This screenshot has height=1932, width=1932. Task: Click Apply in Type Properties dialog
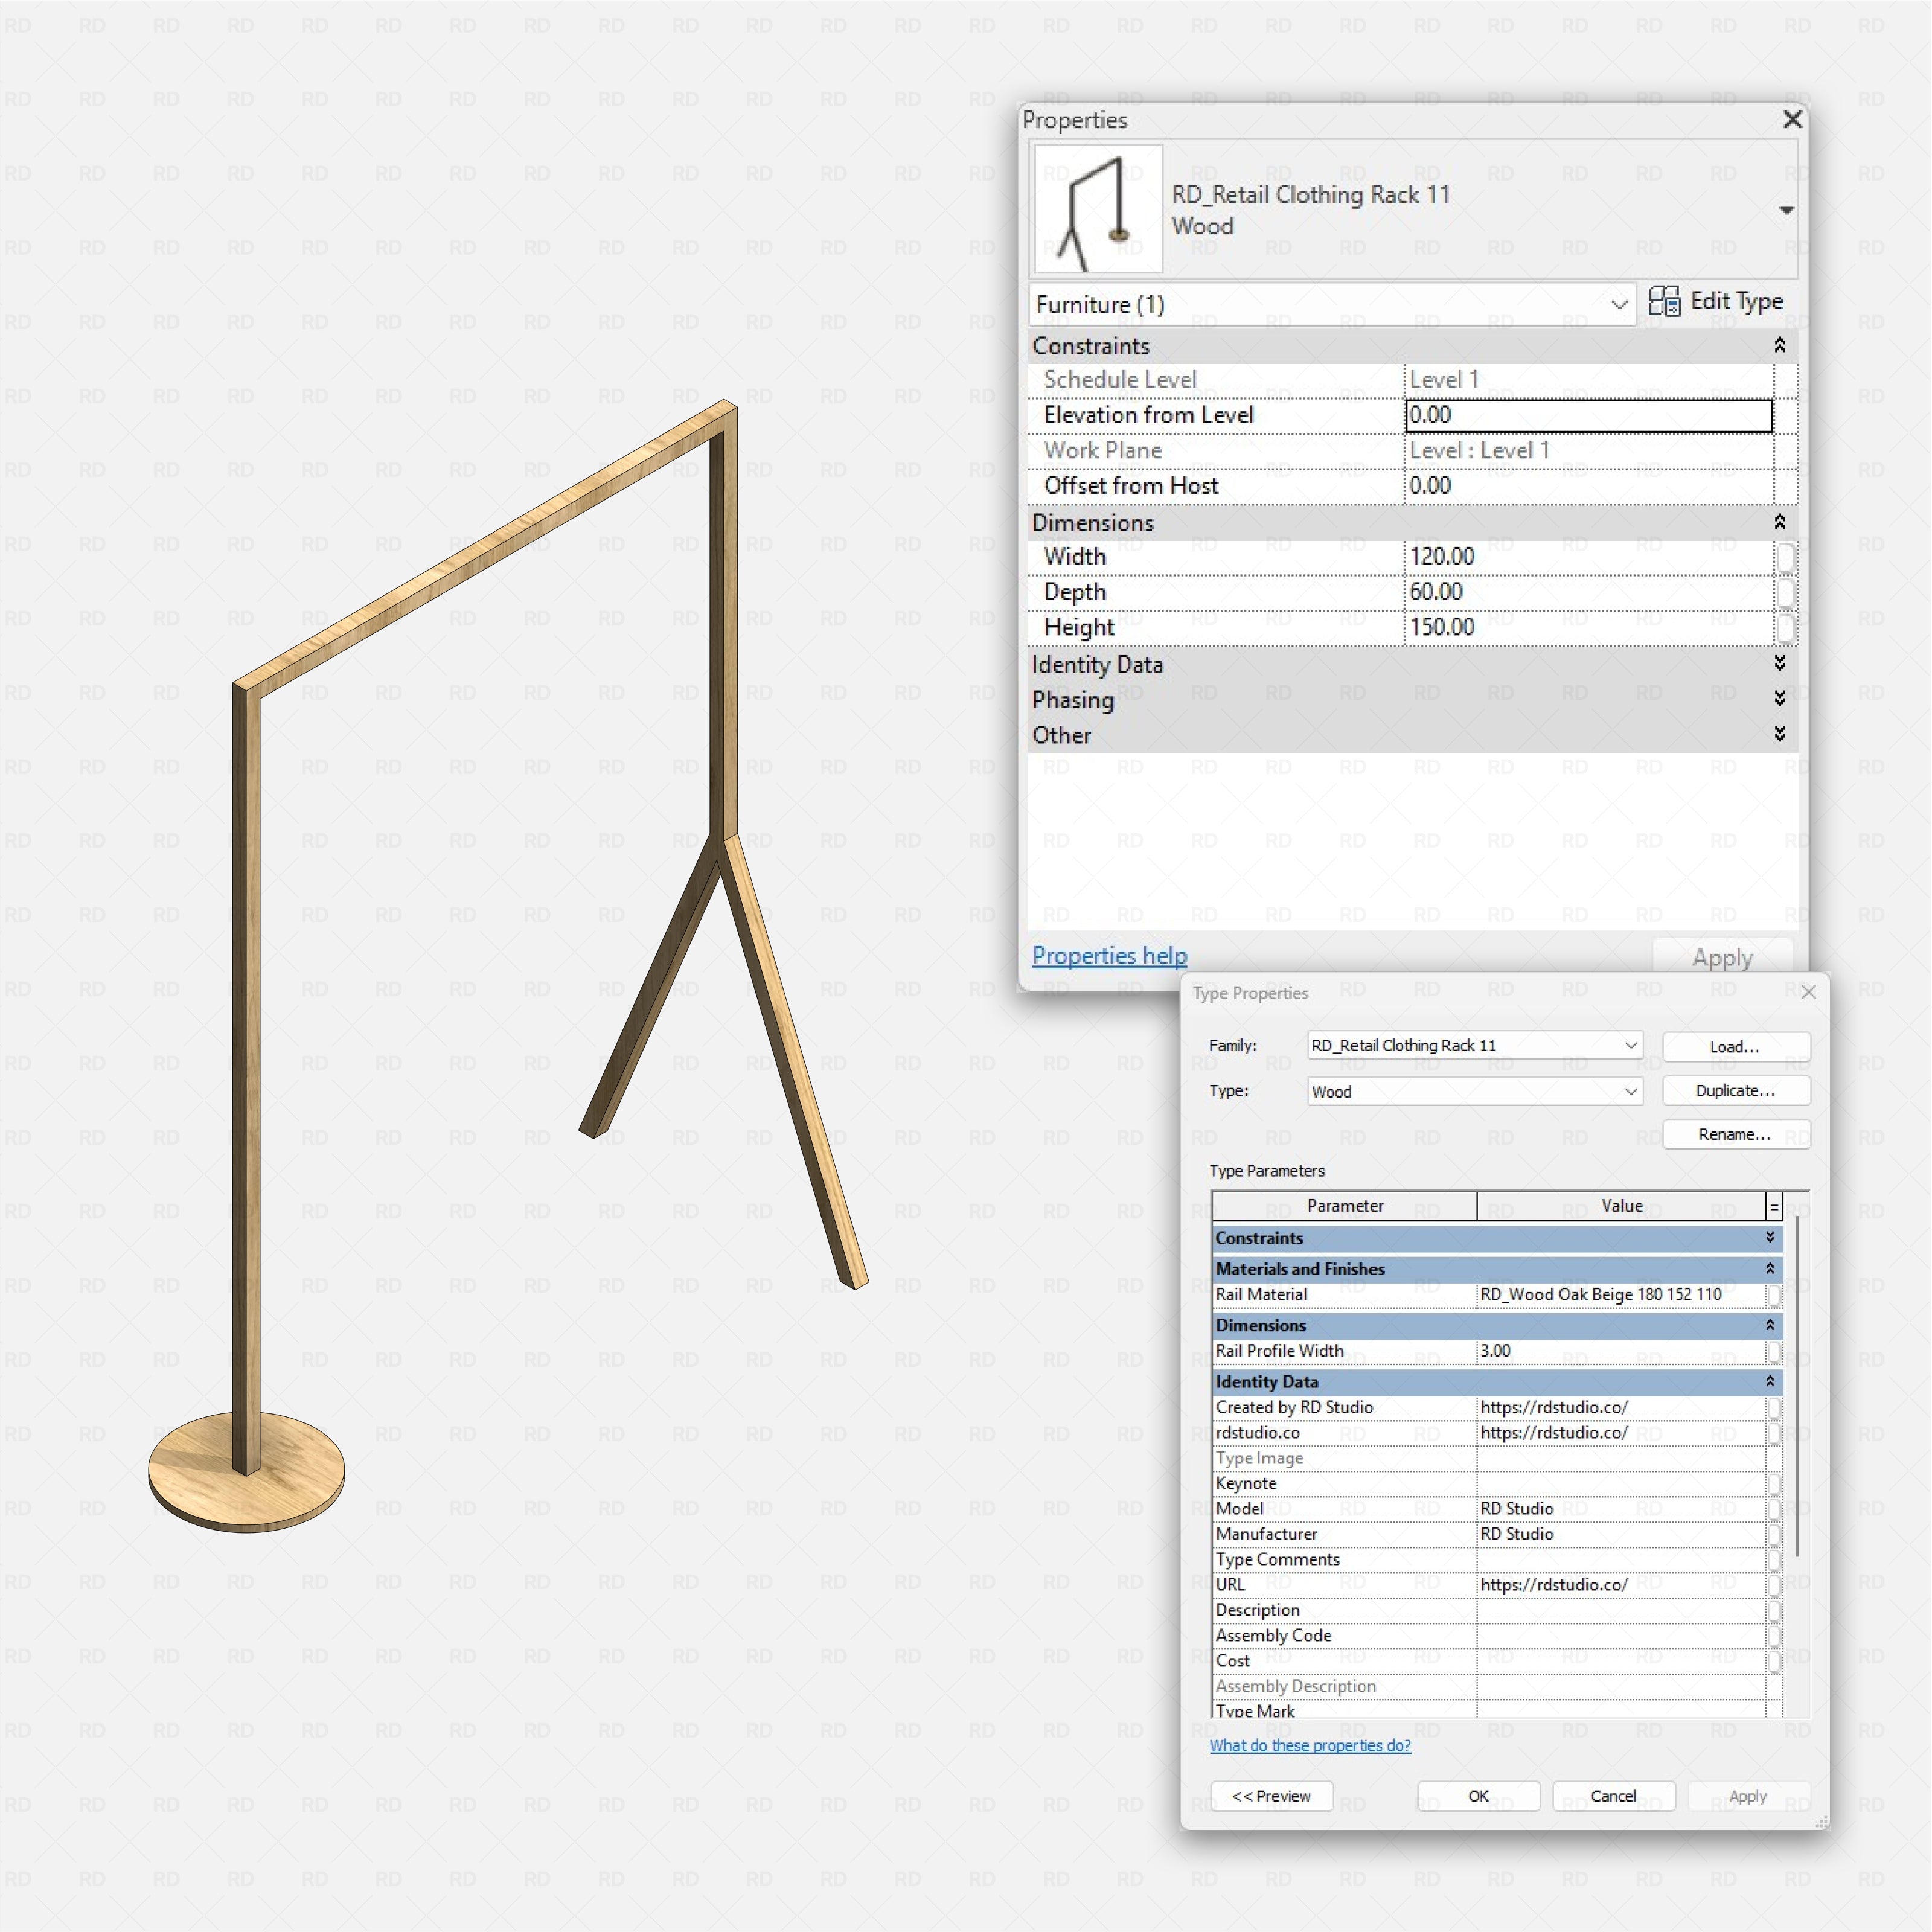point(1748,1796)
